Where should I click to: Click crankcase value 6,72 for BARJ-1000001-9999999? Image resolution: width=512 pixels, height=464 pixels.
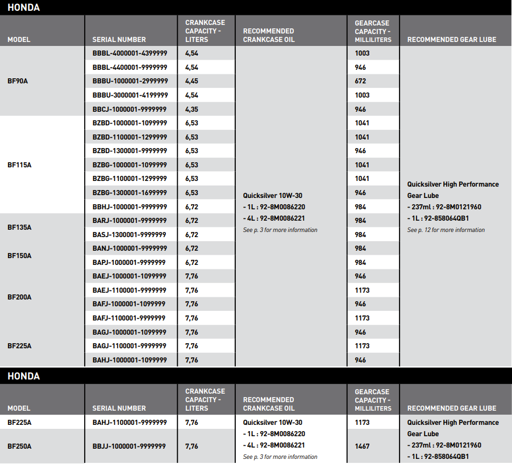tap(192, 221)
